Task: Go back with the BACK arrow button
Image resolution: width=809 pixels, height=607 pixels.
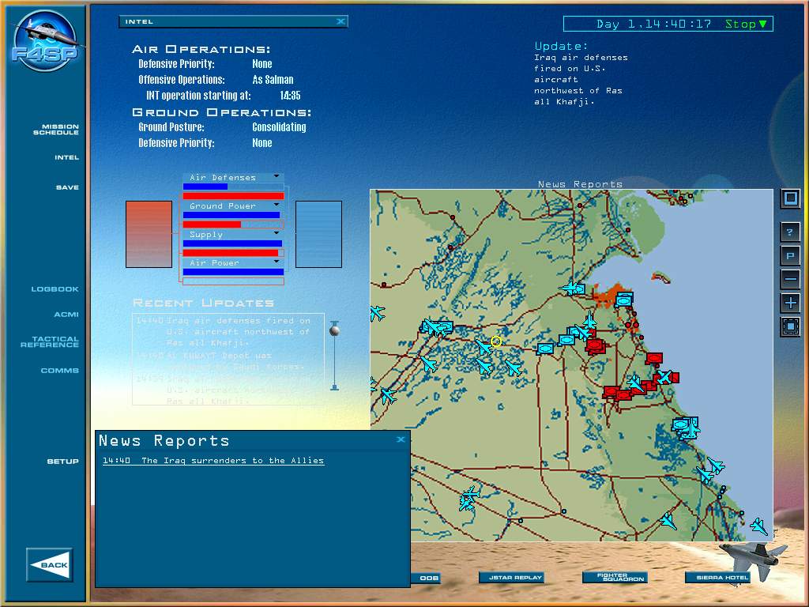Action: (50, 564)
